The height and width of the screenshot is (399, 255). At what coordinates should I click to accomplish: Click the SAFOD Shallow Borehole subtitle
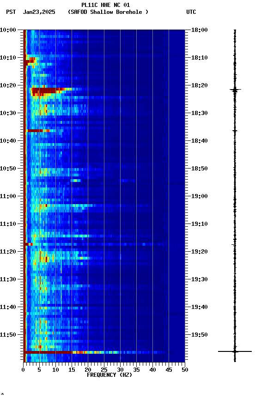(x=108, y=12)
